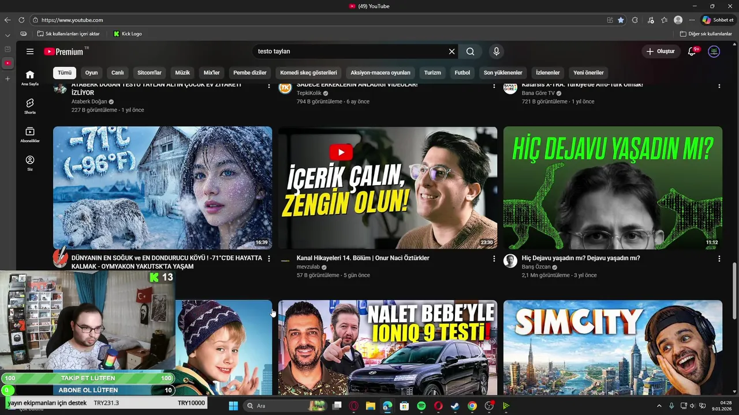This screenshot has width=739, height=415.
Task: Open the Siz page in the sidebar
Action: (x=30, y=163)
